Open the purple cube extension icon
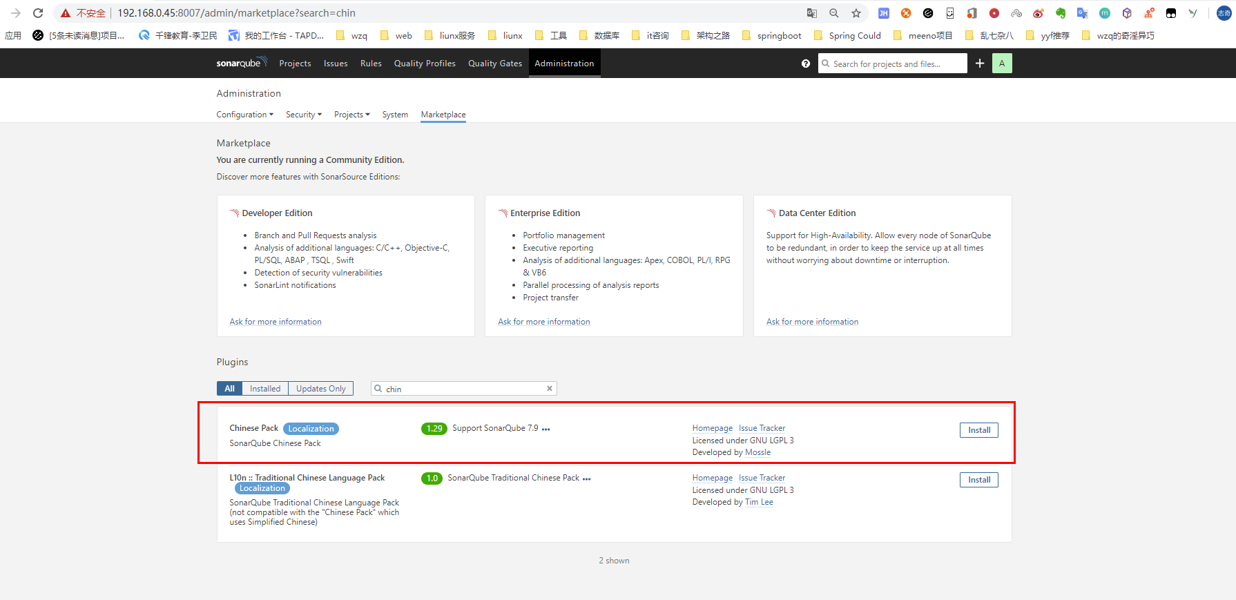This screenshot has width=1236, height=600. click(1127, 13)
